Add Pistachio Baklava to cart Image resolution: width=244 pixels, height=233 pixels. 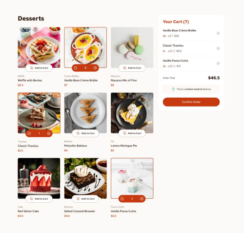[x=85, y=133]
